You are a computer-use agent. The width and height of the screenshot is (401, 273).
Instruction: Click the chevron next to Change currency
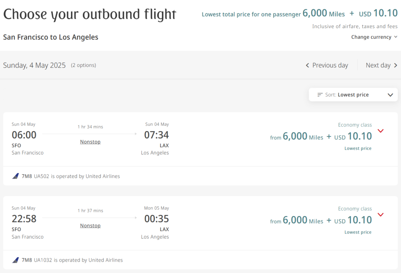[396, 37]
